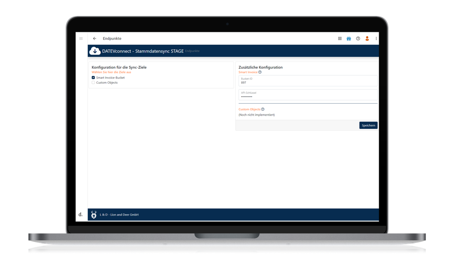This screenshot has height=261, width=454.
Task: Click the Smart Invoice orange label
Action: pyautogui.click(x=248, y=72)
